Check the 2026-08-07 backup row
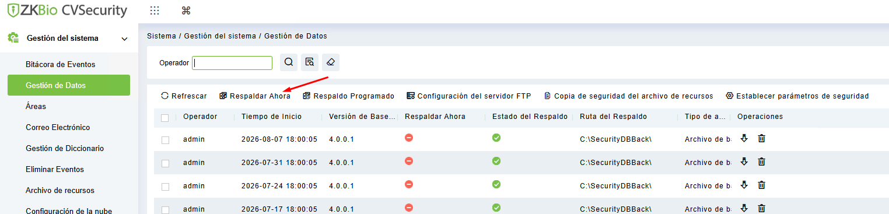Screen dimensions: 889x214 (x=165, y=140)
